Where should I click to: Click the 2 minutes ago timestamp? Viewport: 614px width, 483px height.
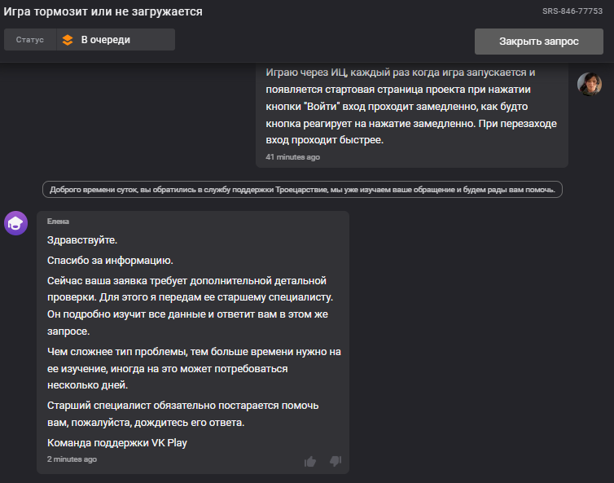pos(72,459)
